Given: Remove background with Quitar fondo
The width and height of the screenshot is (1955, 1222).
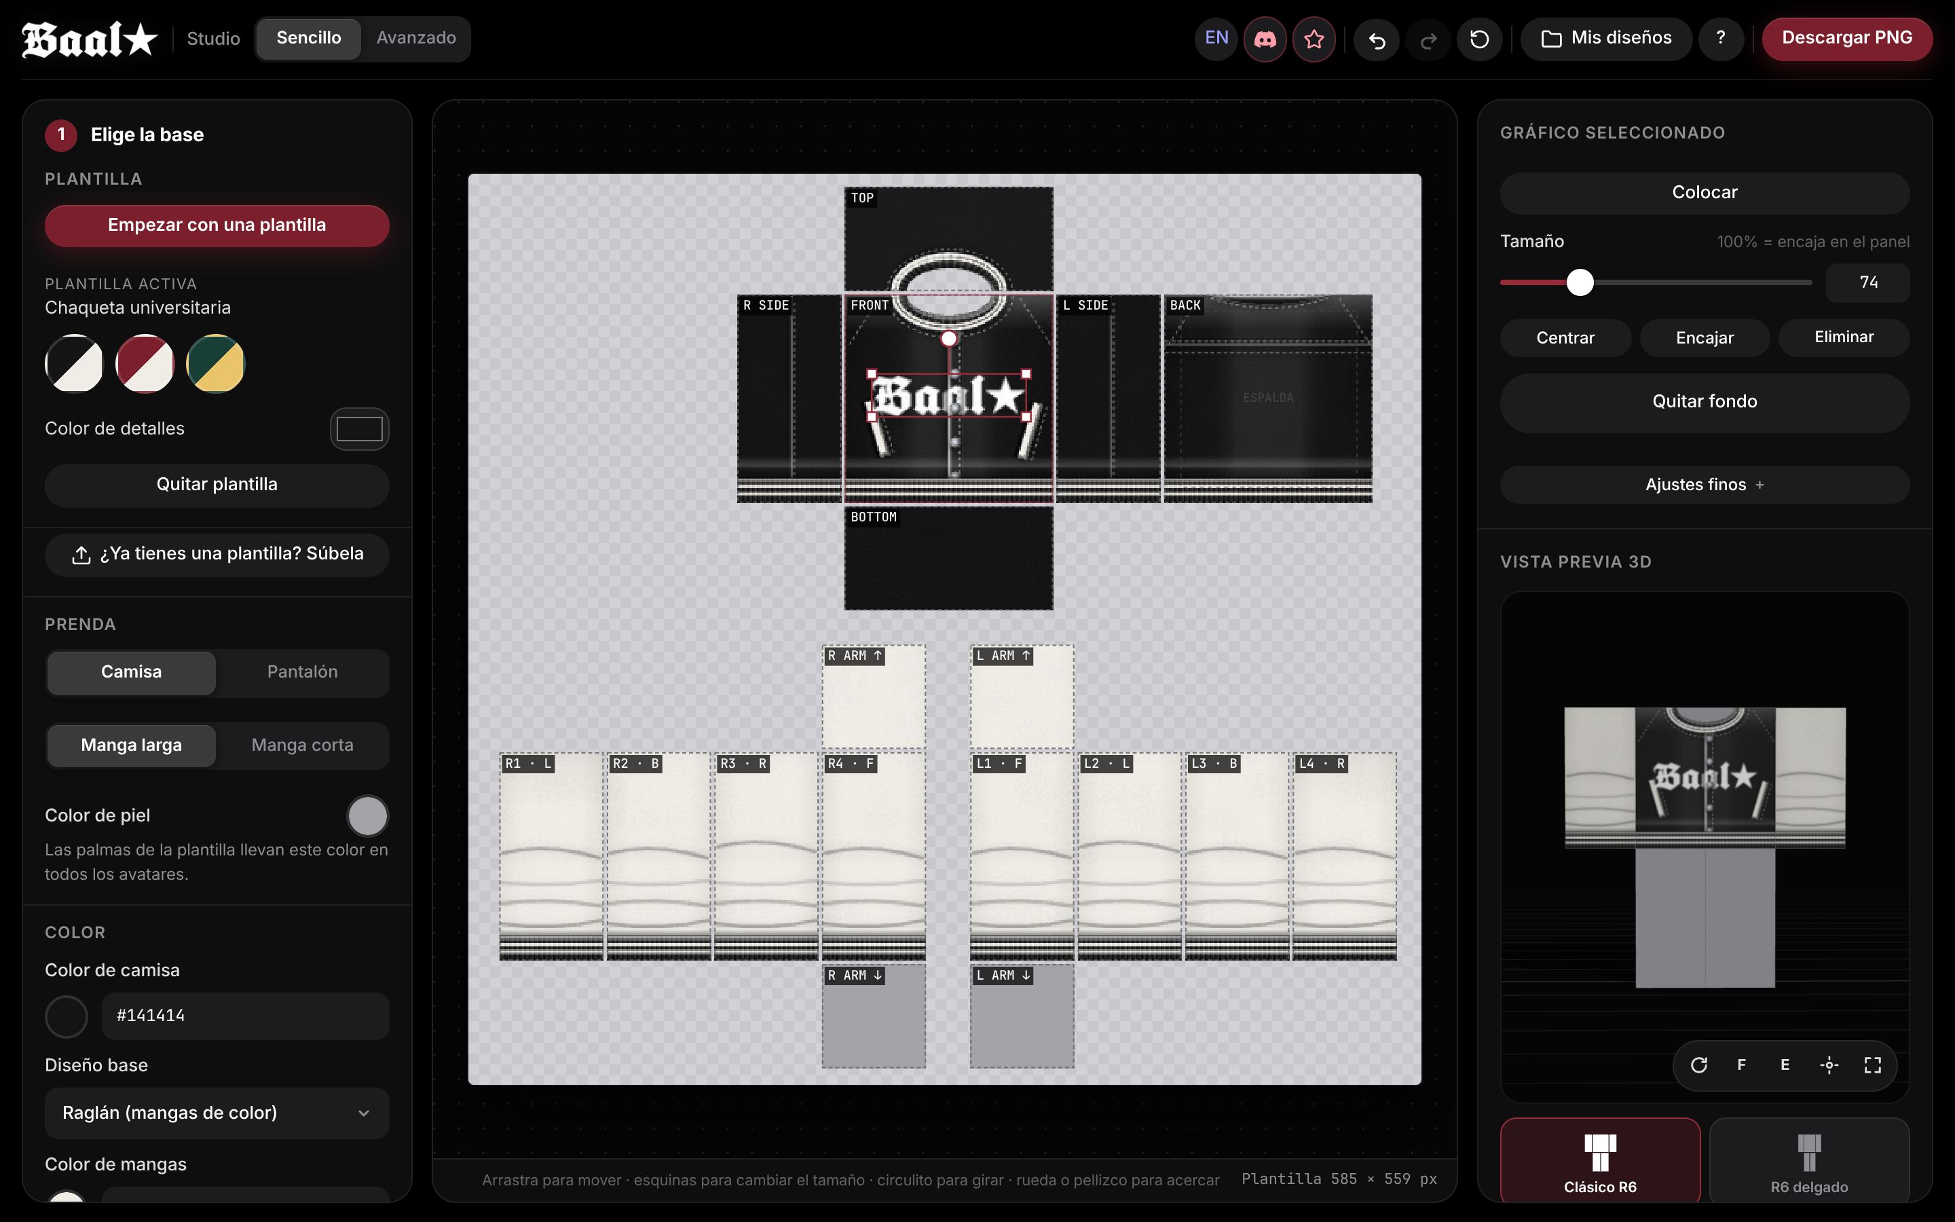Looking at the screenshot, I should pyautogui.click(x=1705, y=403).
